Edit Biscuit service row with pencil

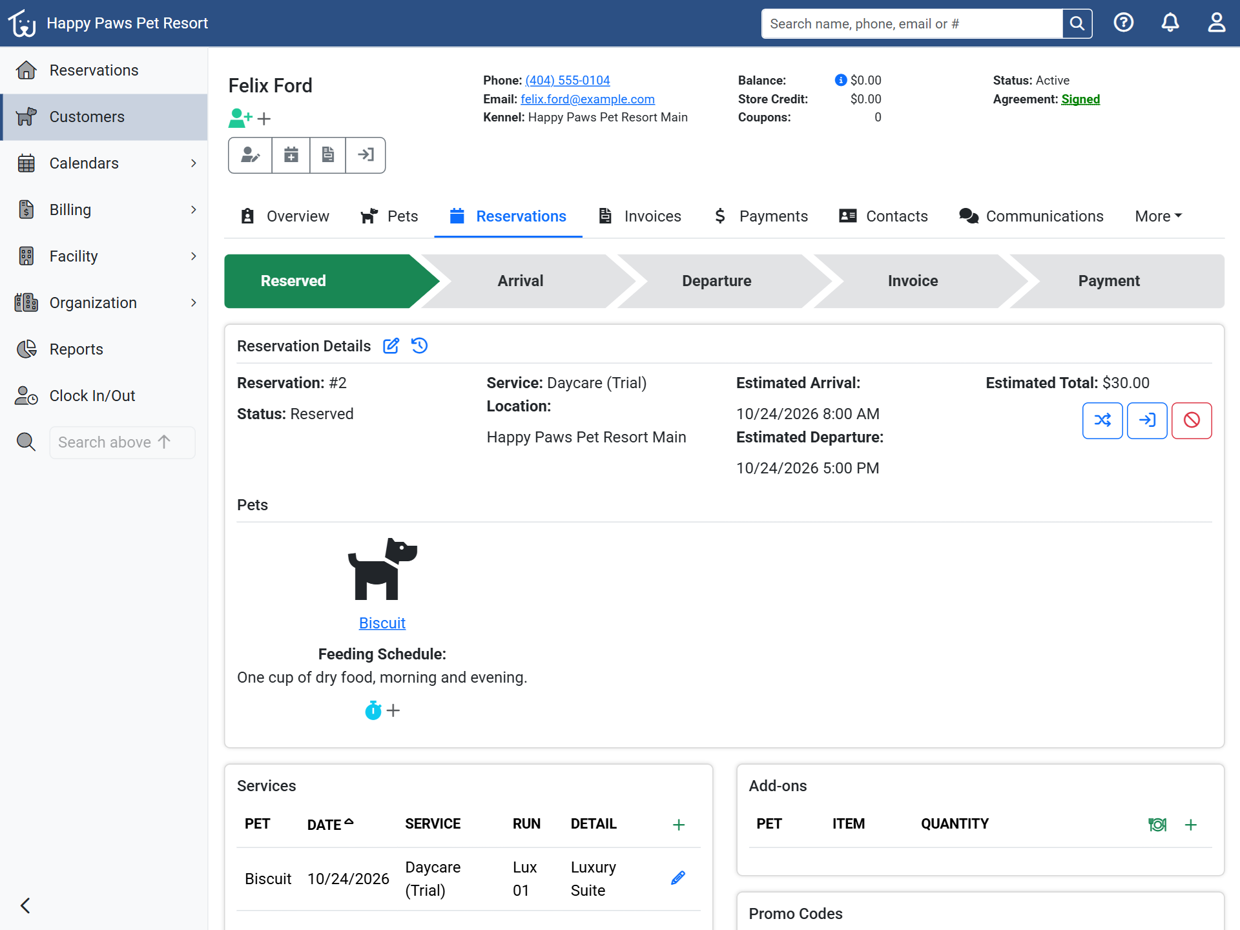pyautogui.click(x=678, y=878)
